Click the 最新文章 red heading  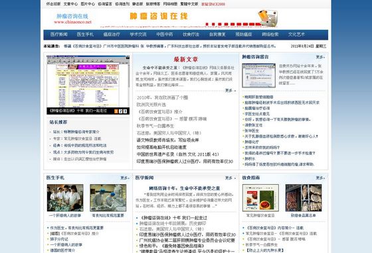click(x=186, y=60)
